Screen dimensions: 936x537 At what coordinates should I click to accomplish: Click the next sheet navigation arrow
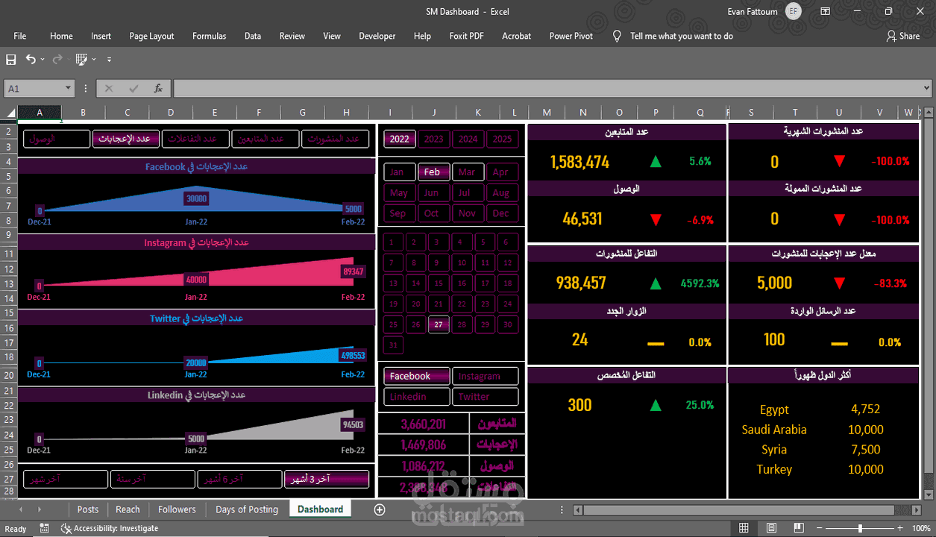[x=39, y=509]
